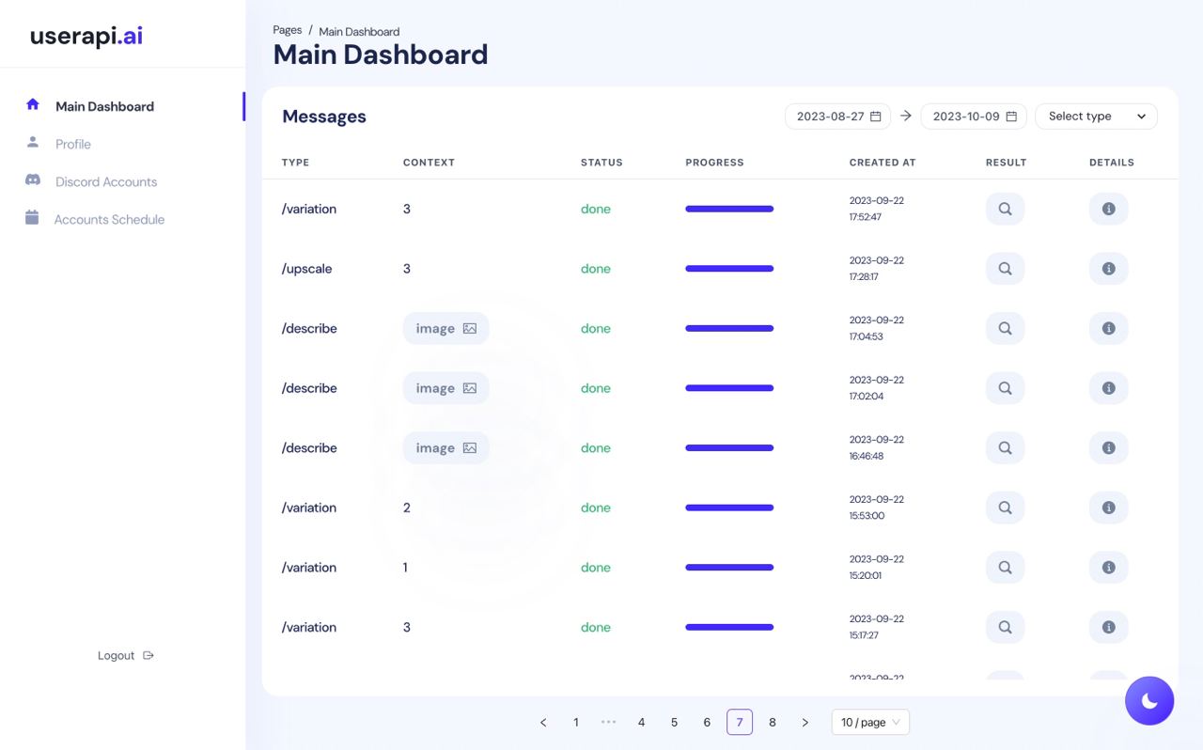Click the calendar icon in the 2023-08-27 field
The height and width of the screenshot is (750, 1203).
873,116
